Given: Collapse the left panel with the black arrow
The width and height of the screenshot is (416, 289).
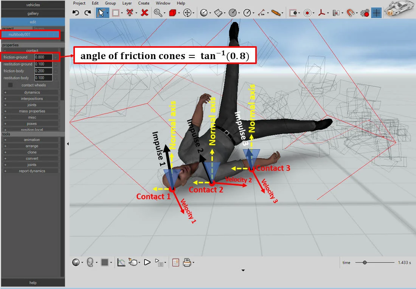Looking at the screenshot, I should coord(68,144).
